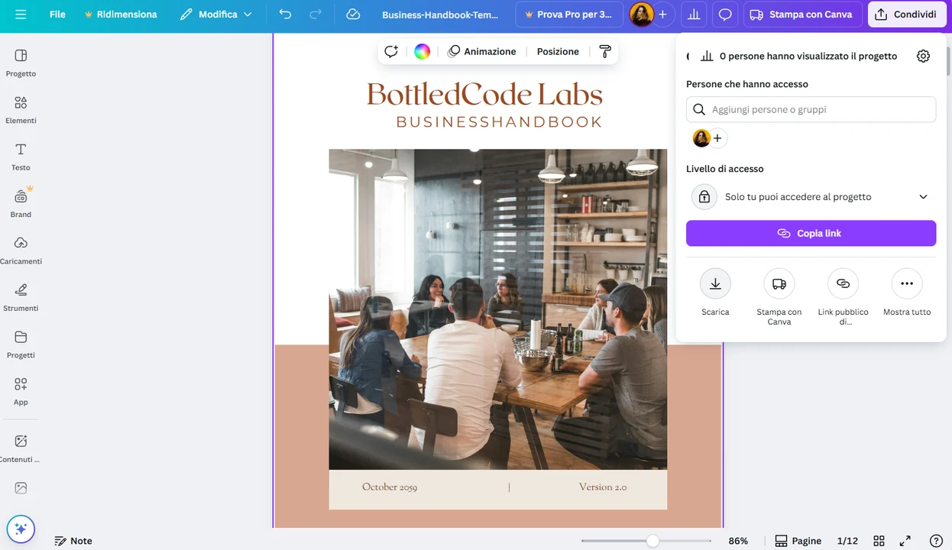Toggle the Pagine pages view
The height and width of the screenshot is (550, 952).
(x=798, y=541)
